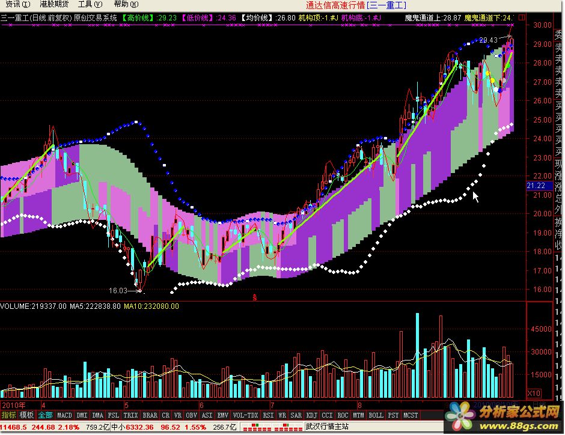Image resolution: width=565 pixels, height=435 pixels.
Task: Click the chart title 三一重工(日线.前复权)
Action: [x=37, y=17]
